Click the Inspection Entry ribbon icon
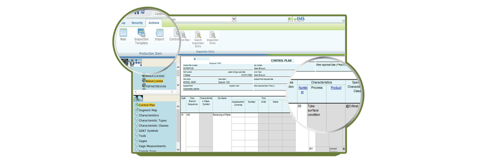 tap(212, 35)
